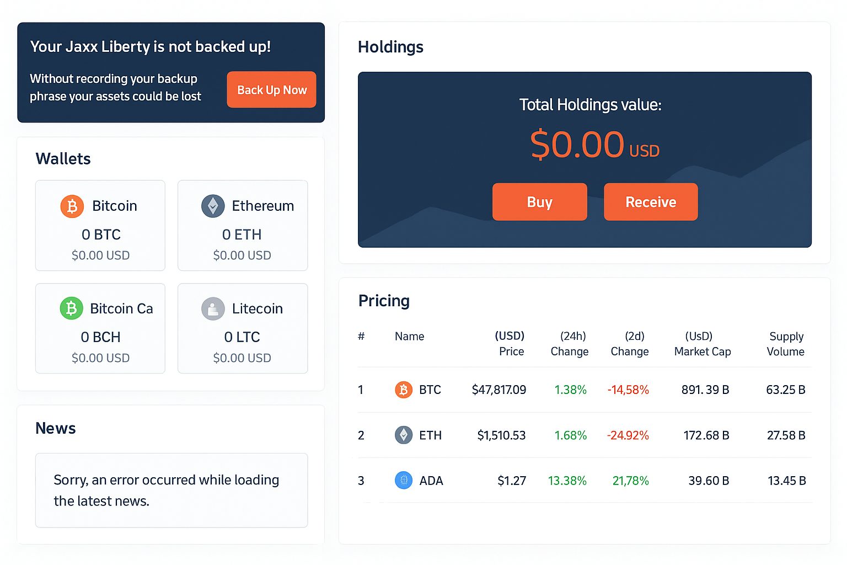Click the green Bitcoin Cash wallet icon
Viewport: 847px width, 565px height.
(72, 308)
